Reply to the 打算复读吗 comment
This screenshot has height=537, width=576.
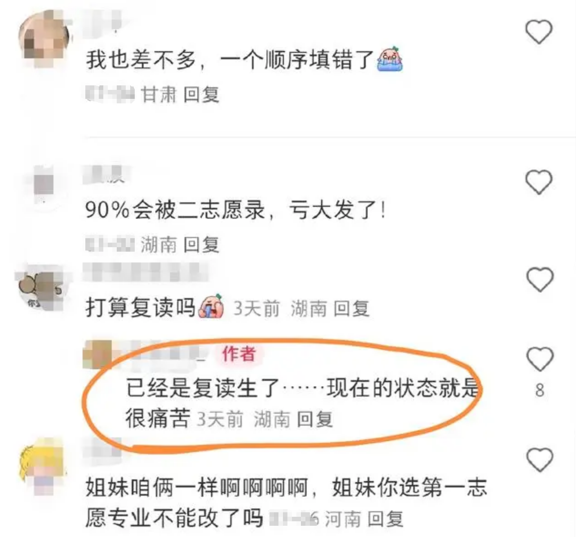click(351, 309)
